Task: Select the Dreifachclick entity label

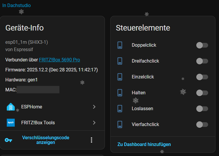Action: (x=145, y=61)
